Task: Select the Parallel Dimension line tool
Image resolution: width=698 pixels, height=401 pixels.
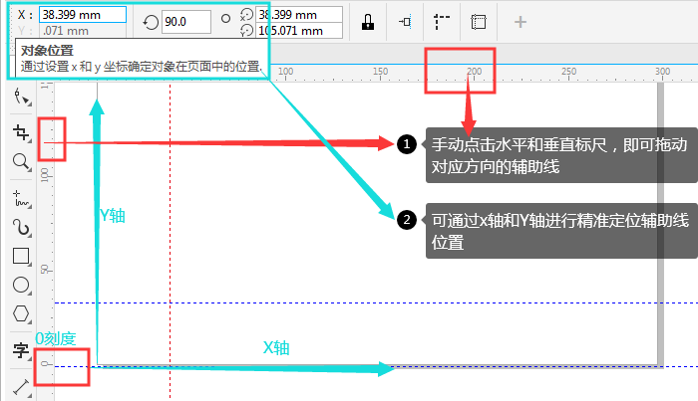Action: point(21,387)
